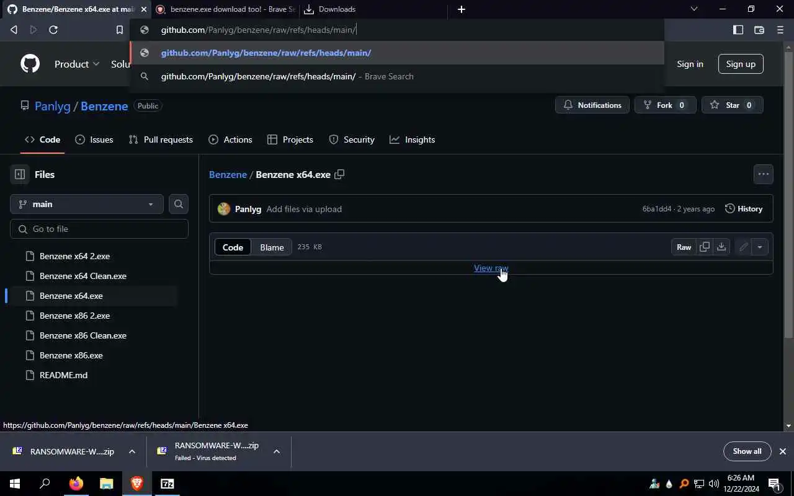Go to the Actions tab
Viewport: 794px width, 496px height.
[x=230, y=139]
